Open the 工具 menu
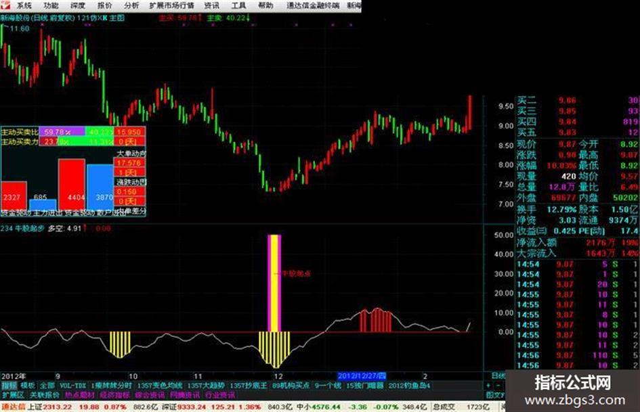The image size is (640, 412). click(x=238, y=5)
